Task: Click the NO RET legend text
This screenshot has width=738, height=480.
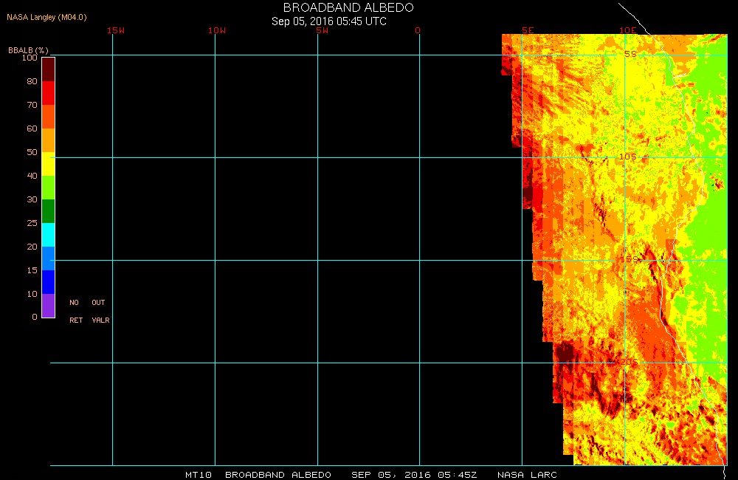Action: click(75, 312)
